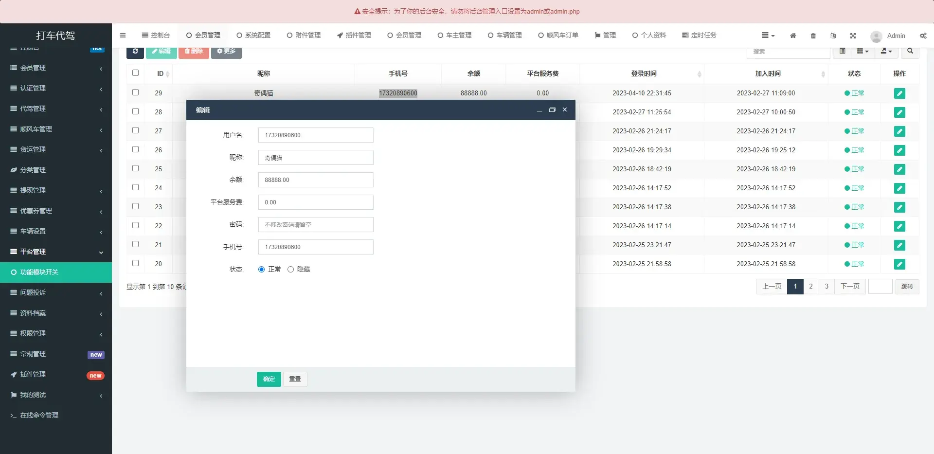Click the 跳转 jump button
This screenshot has width=934, height=454.
tap(907, 286)
